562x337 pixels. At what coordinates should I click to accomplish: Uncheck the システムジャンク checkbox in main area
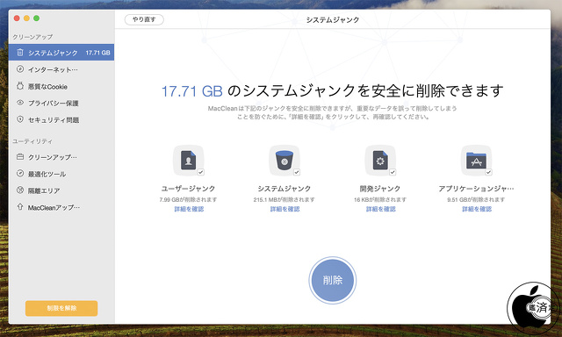[297, 172]
